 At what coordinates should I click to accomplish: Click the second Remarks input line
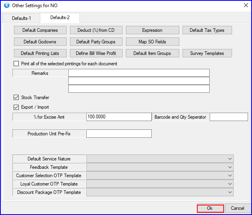pos(139,81)
